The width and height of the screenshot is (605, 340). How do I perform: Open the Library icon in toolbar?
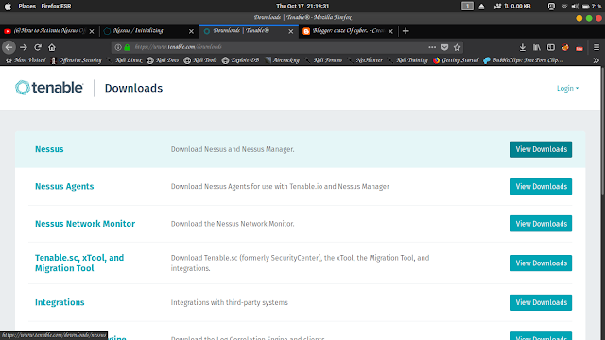pos(537,47)
